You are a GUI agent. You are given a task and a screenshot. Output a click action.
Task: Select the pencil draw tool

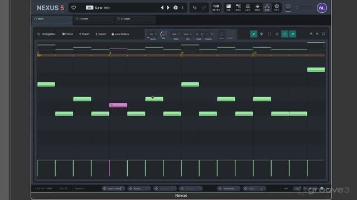(x=253, y=34)
